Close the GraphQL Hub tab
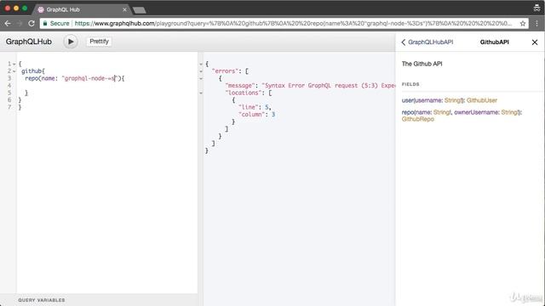The width and height of the screenshot is (545, 306). (124, 9)
